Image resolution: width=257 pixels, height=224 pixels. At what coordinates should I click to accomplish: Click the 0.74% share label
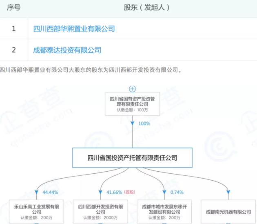click(177, 192)
